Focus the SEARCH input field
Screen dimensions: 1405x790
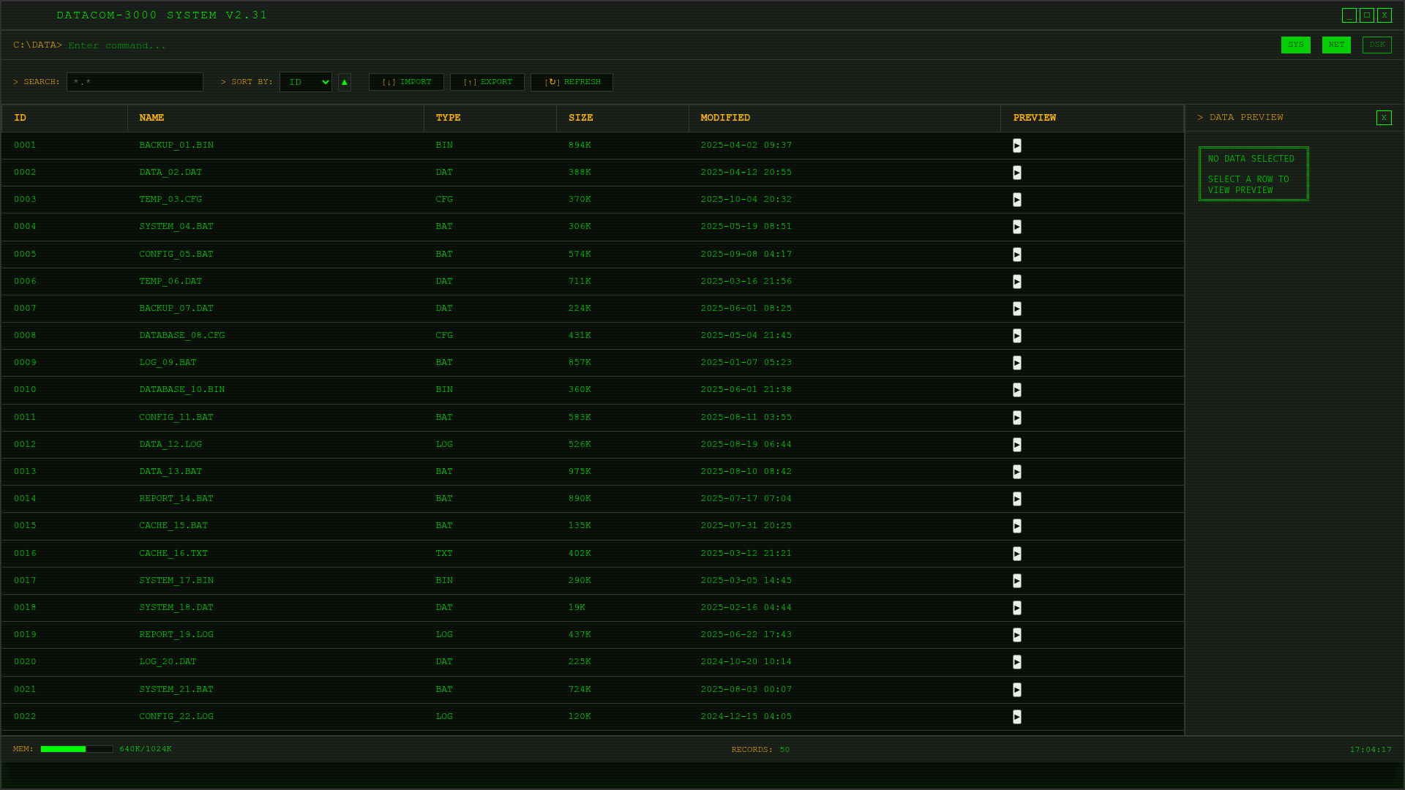(135, 82)
